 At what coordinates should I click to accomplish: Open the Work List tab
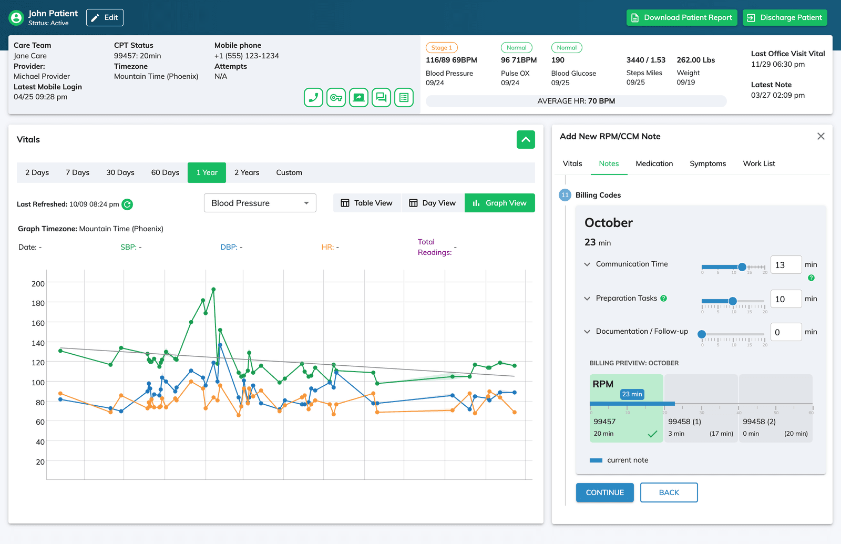(758, 163)
